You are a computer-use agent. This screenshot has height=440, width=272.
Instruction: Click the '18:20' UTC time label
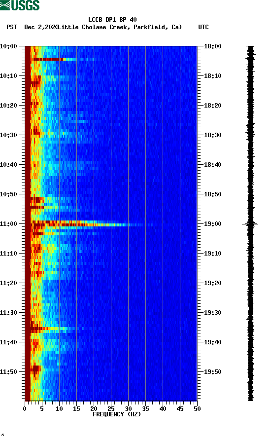tap(212, 105)
